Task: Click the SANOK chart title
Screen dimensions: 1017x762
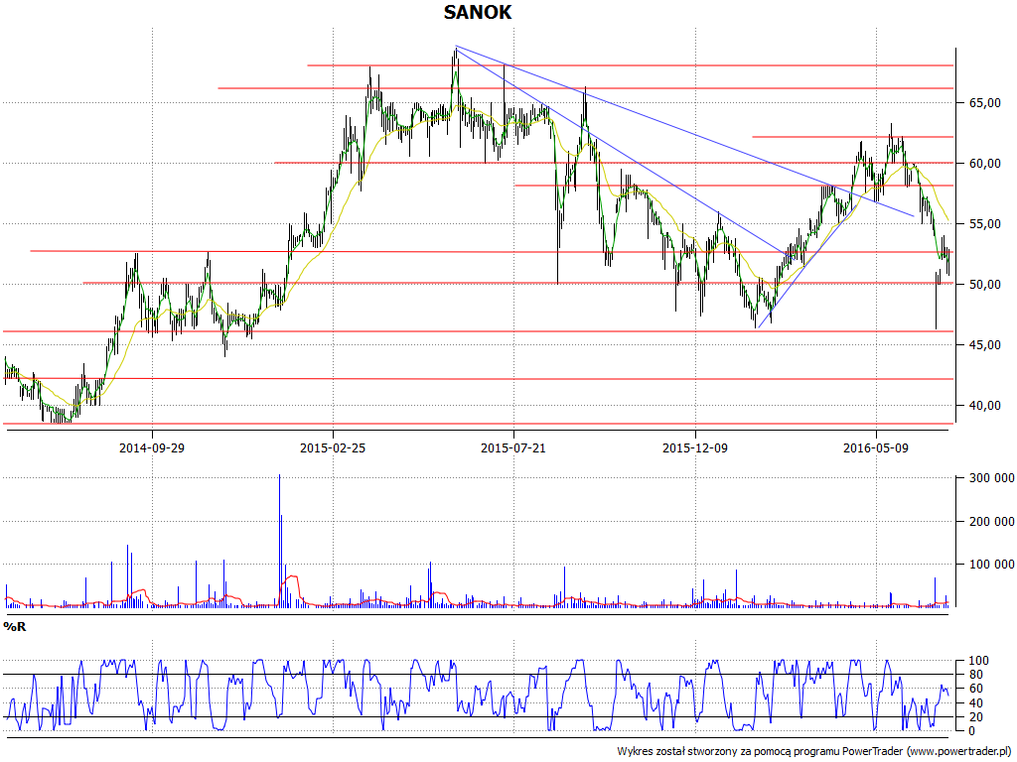Action: click(x=478, y=12)
